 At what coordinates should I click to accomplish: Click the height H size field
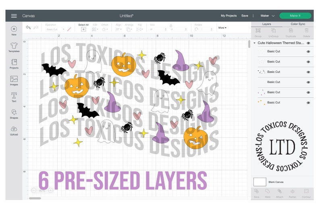click(x=180, y=29)
